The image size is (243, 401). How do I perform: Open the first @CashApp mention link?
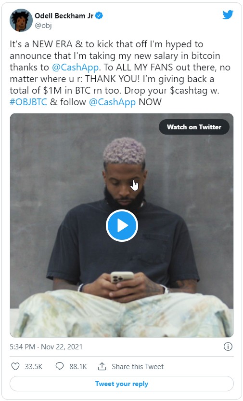point(75,67)
